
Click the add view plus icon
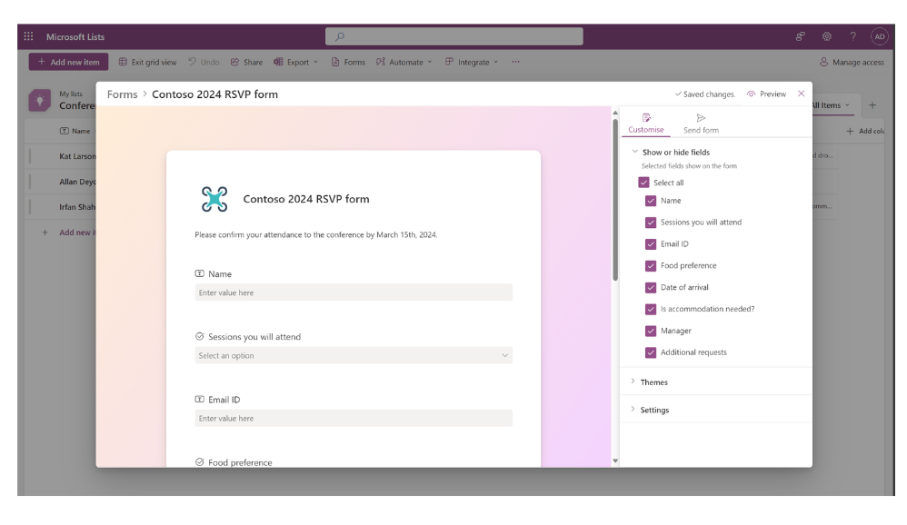tap(872, 105)
